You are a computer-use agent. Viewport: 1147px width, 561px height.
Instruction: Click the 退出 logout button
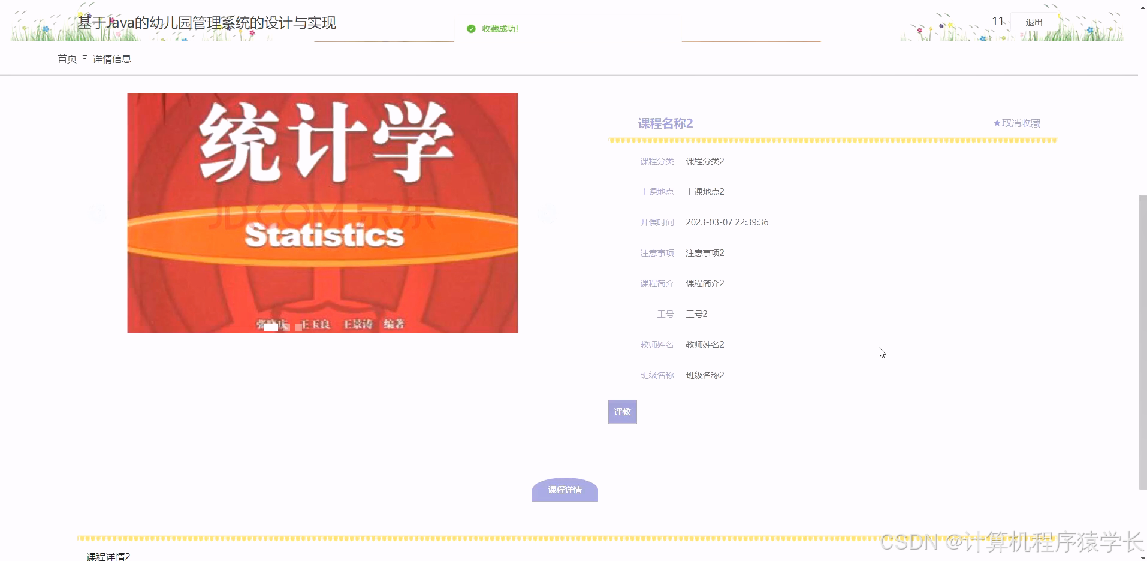[1034, 22]
